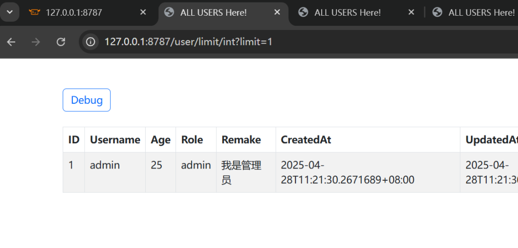The height and width of the screenshot is (248, 518).
Task: Close the third browser tab
Action: click(x=411, y=13)
